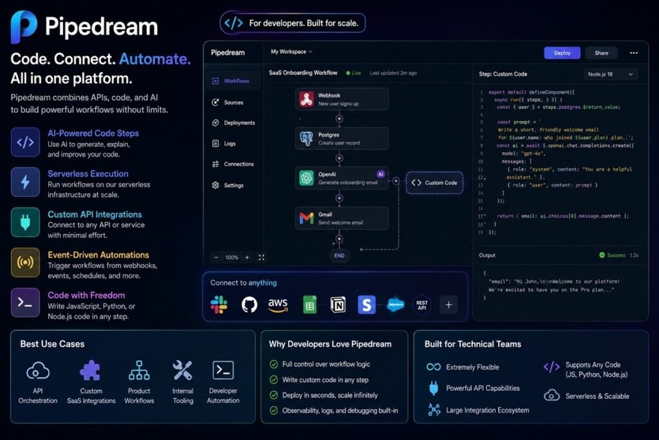659x440 pixels.
Task: Click the 'SaaS Onboarding Workflow' title
Action: tap(303, 73)
